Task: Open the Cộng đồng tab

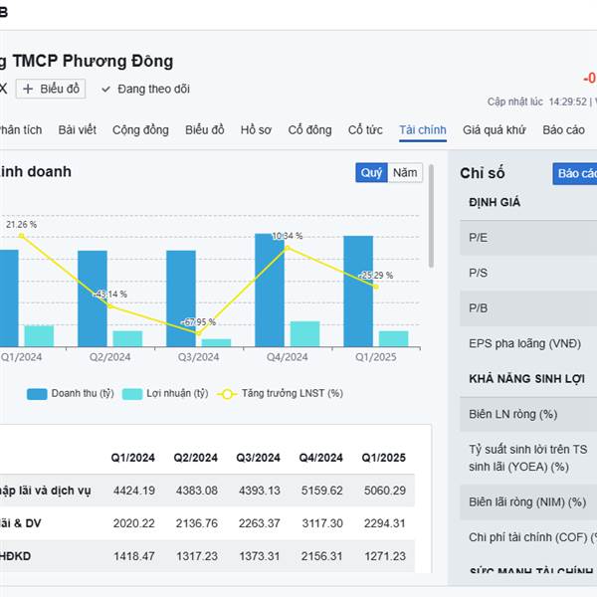Action: pos(140,129)
